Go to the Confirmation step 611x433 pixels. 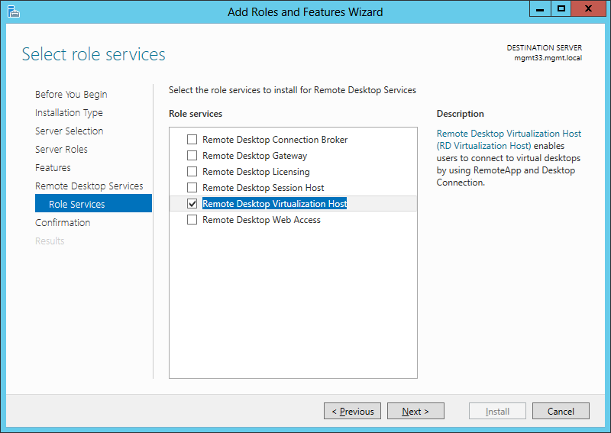[63, 222]
